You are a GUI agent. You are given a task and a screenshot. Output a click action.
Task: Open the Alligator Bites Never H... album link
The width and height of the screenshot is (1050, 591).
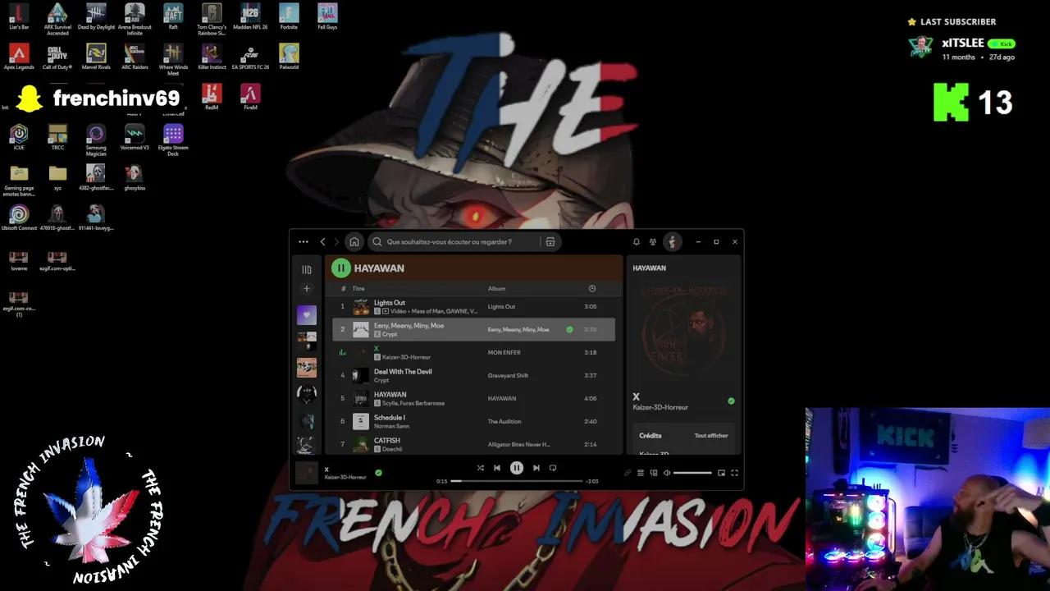(519, 445)
